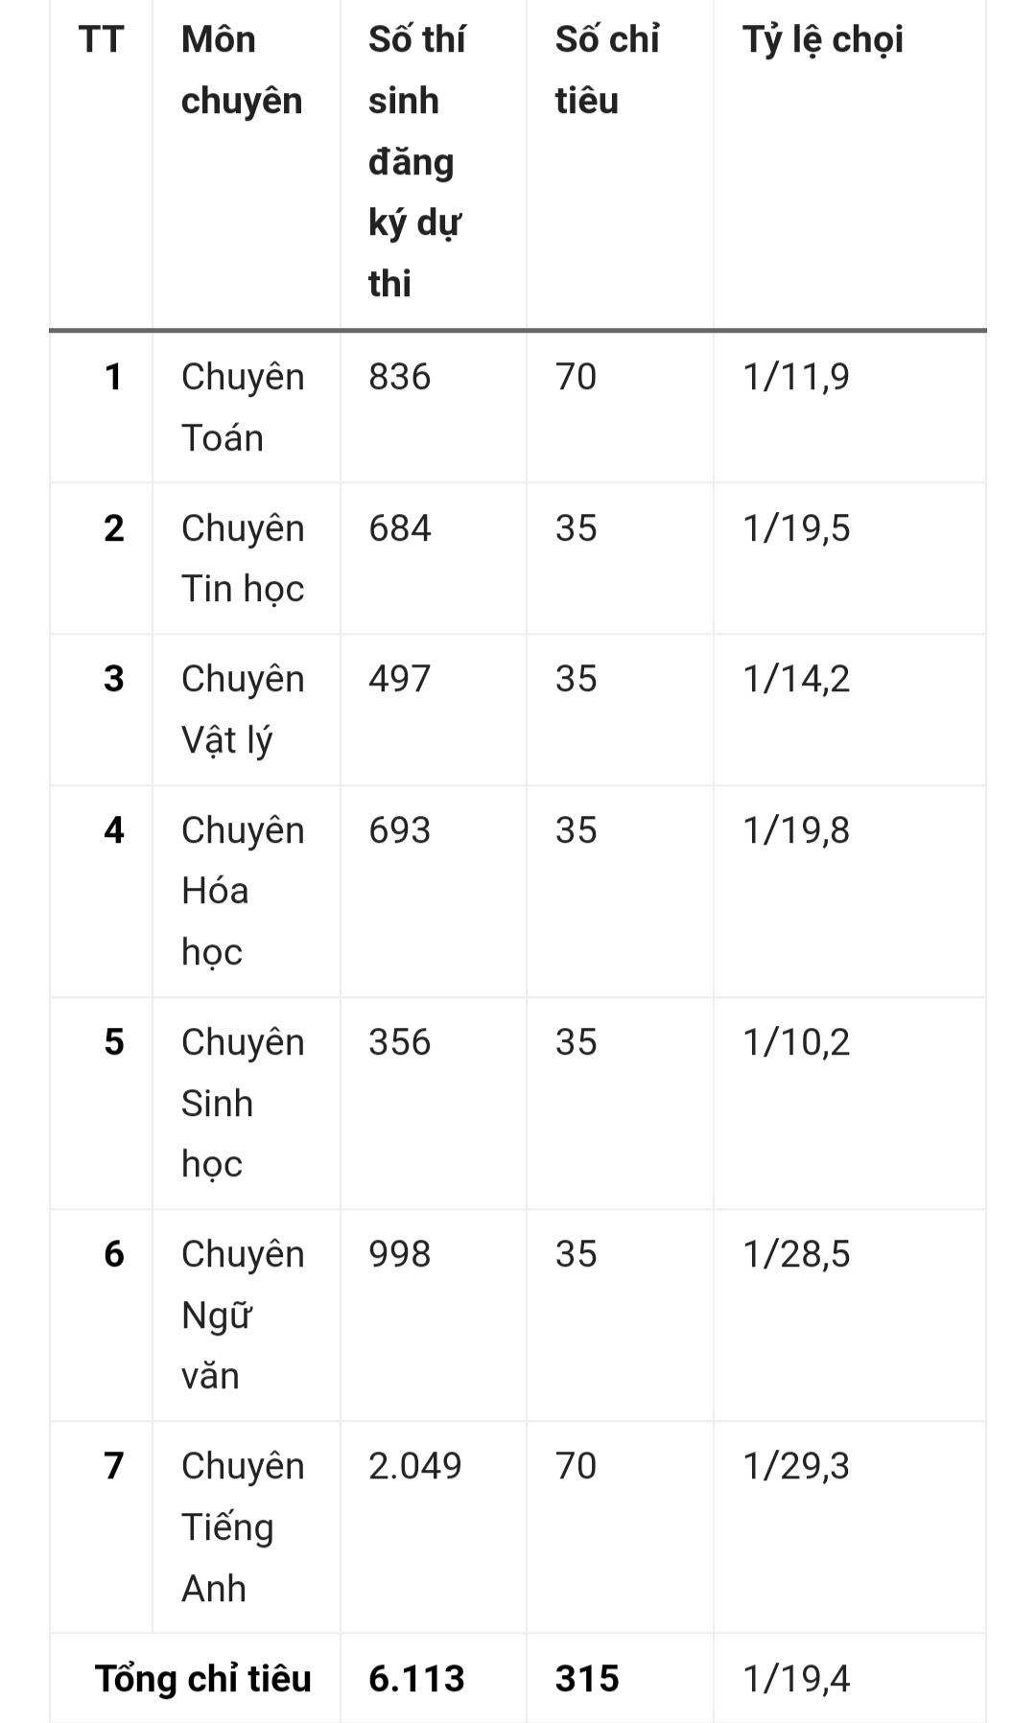The image size is (1036, 1723).
Task: Tap the 1/29,3 ratio cell
Action: (796, 1466)
